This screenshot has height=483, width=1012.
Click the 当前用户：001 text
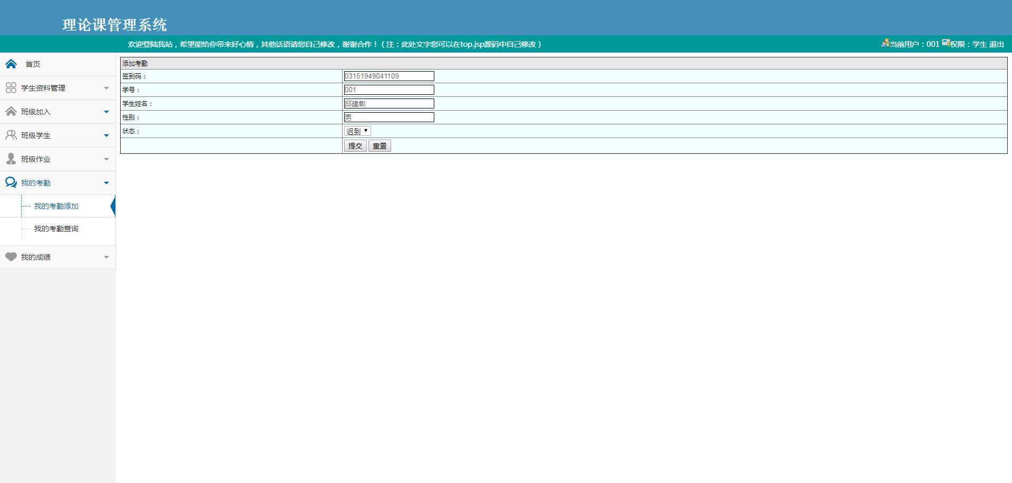pos(914,44)
